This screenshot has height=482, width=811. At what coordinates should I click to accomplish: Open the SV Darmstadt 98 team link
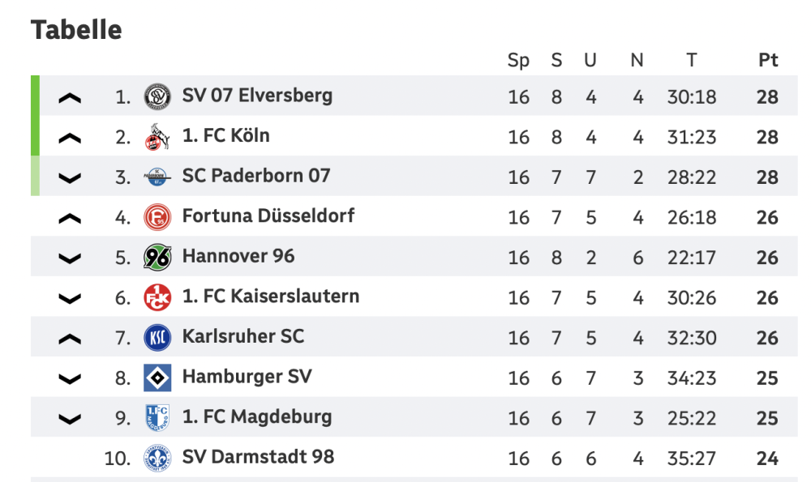coord(258,457)
